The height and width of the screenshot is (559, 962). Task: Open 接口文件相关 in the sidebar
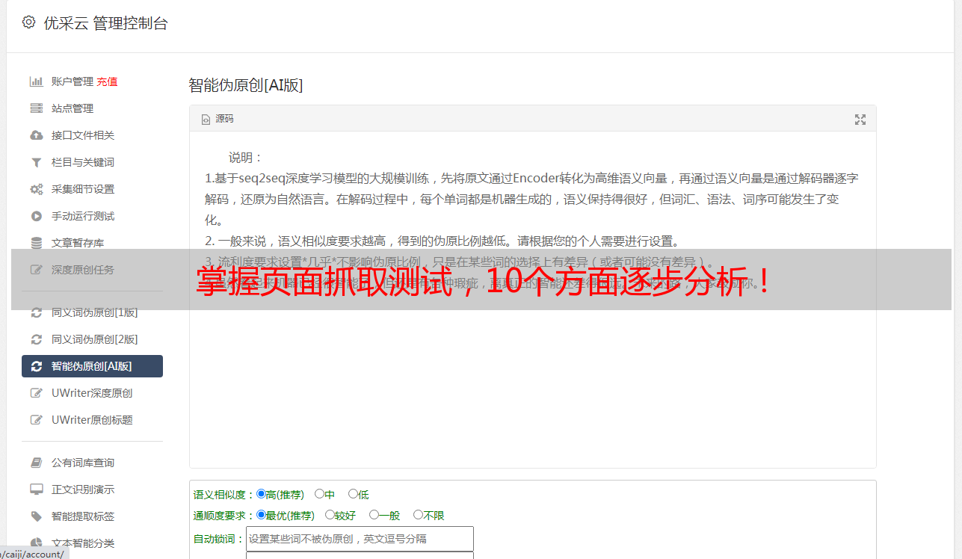tap(83, 135)
